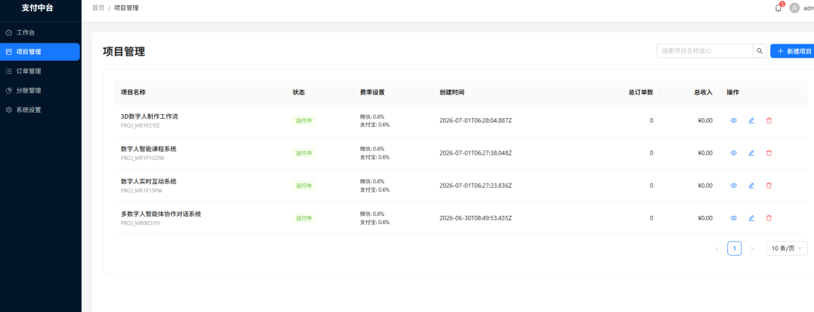Edit the 数字人智能课程系统 project
Image resolution: width=814 pixels, height=312 pixels.
(x=751, y=153)
